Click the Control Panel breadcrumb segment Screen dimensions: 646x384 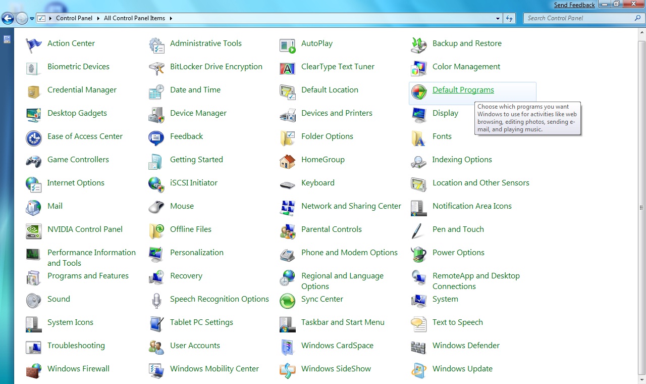pos(74,18)
